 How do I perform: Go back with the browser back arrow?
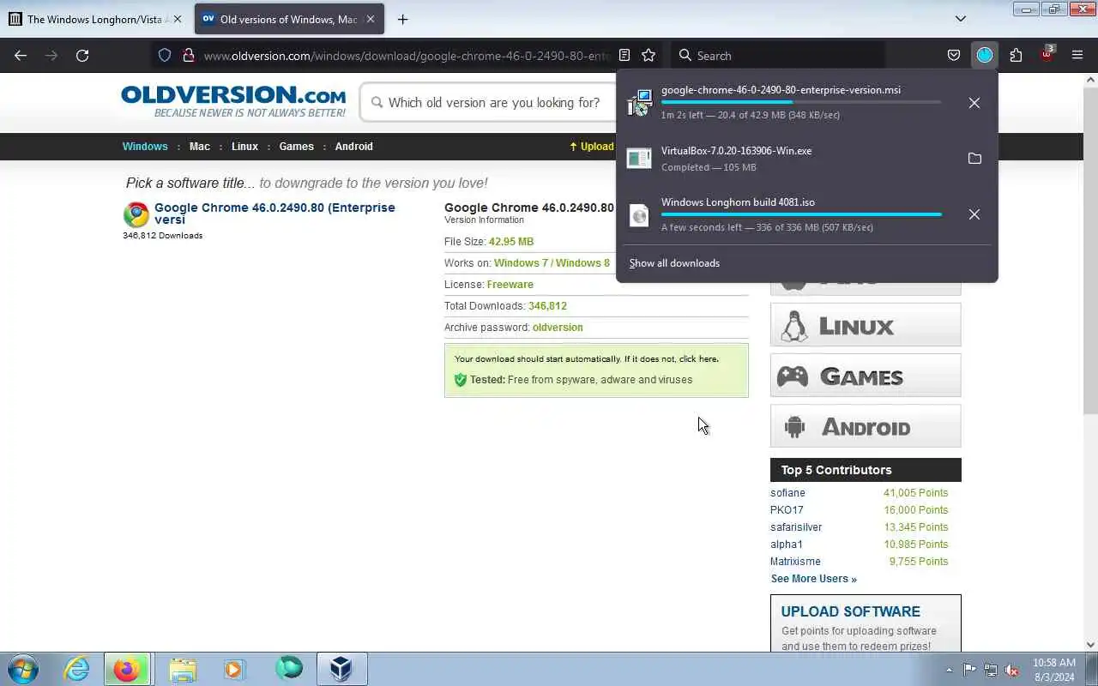click(21, 56)
